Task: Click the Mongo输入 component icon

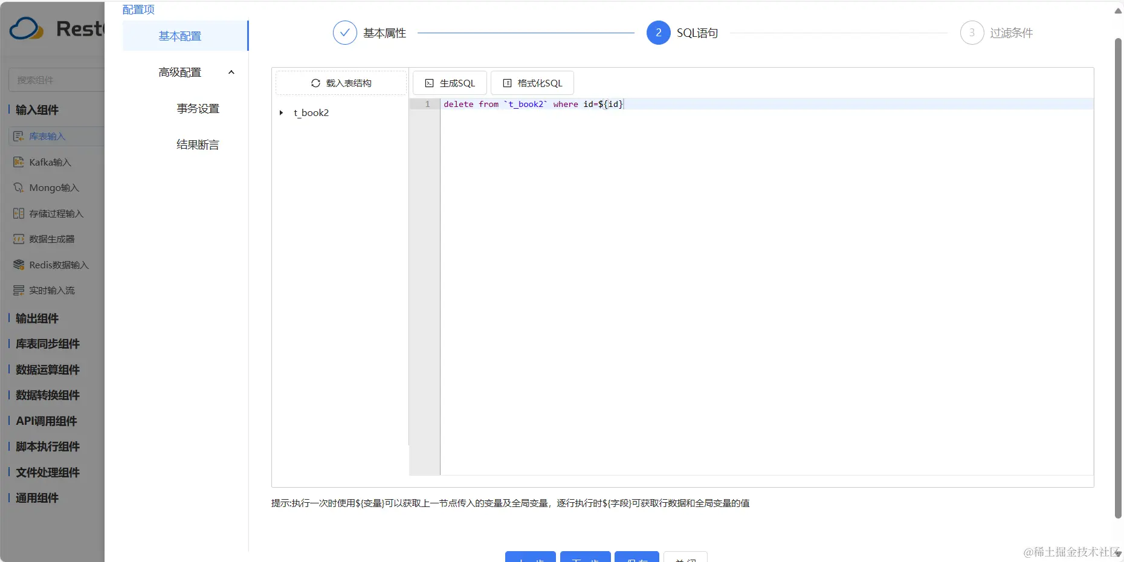Action: click(19, 188)
